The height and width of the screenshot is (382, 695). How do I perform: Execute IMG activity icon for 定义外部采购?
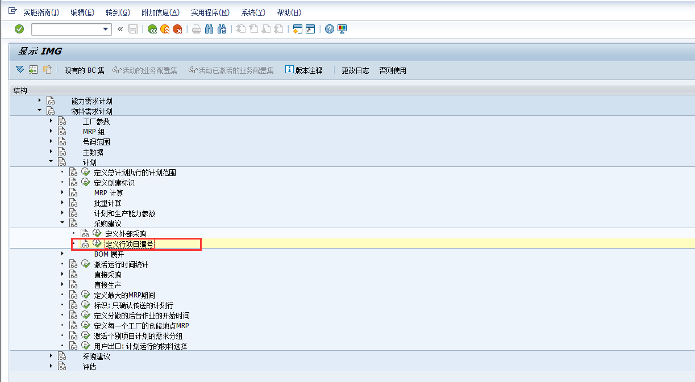click(97, 233)
